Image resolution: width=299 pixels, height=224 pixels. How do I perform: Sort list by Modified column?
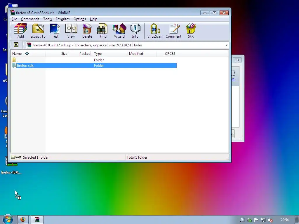click(x=142, y=54)
